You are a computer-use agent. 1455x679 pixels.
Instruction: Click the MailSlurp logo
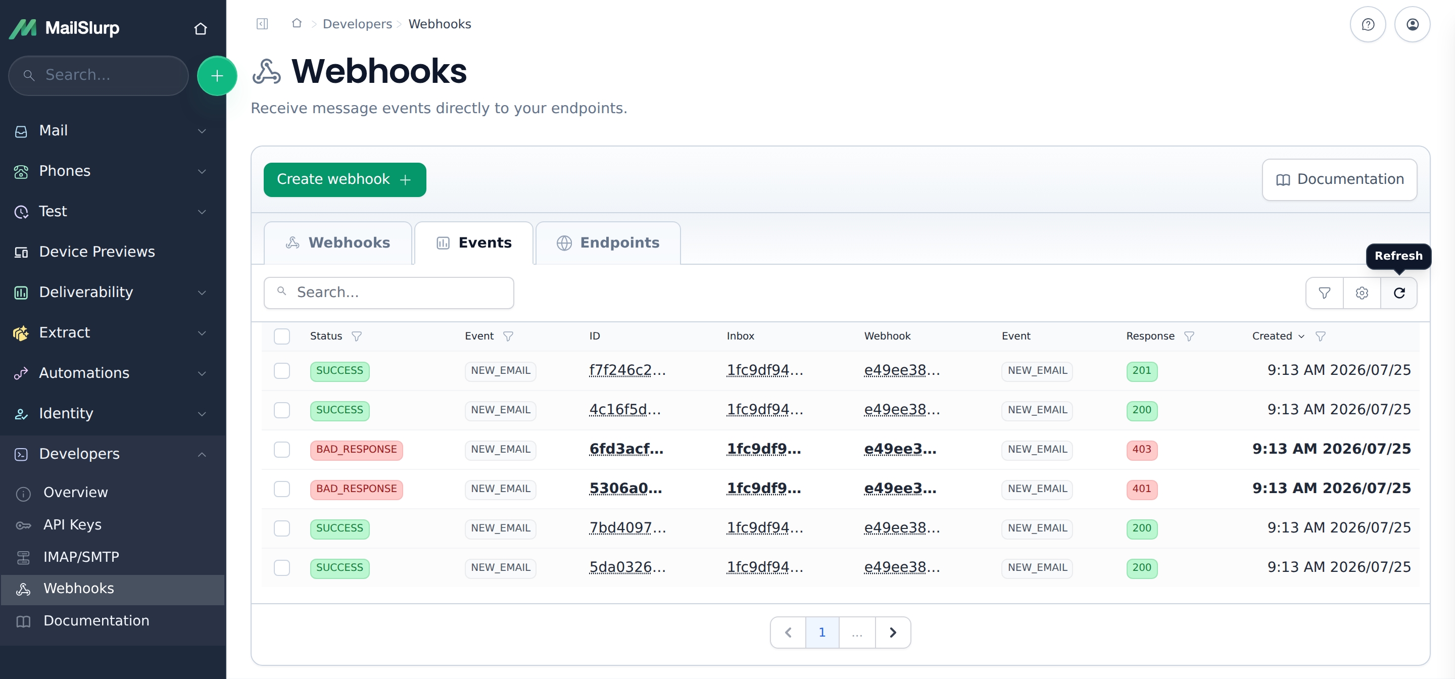64,28
